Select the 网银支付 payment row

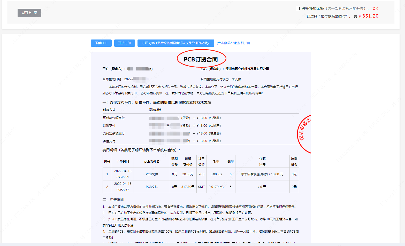tap(109, 126)
